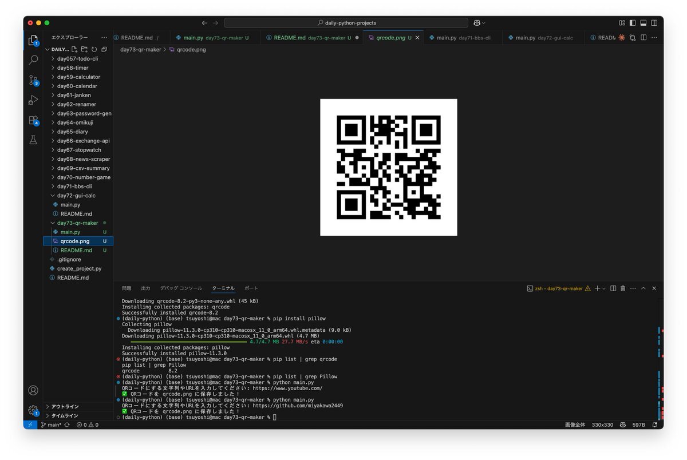Create a new folder in explorer
Viewport: 687px width, 460px height.
coord(84,49)
